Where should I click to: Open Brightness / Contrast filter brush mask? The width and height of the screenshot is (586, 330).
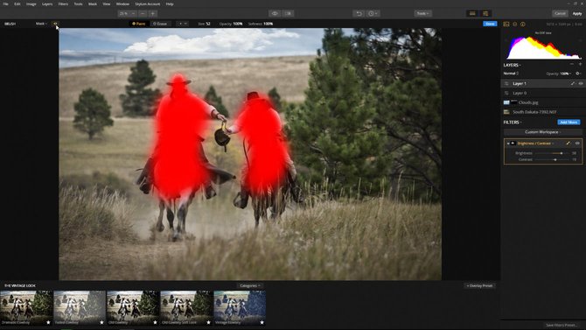[568, 144]
